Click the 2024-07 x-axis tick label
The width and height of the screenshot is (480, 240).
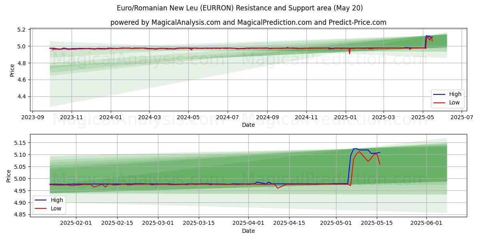(x=228, y=118)
